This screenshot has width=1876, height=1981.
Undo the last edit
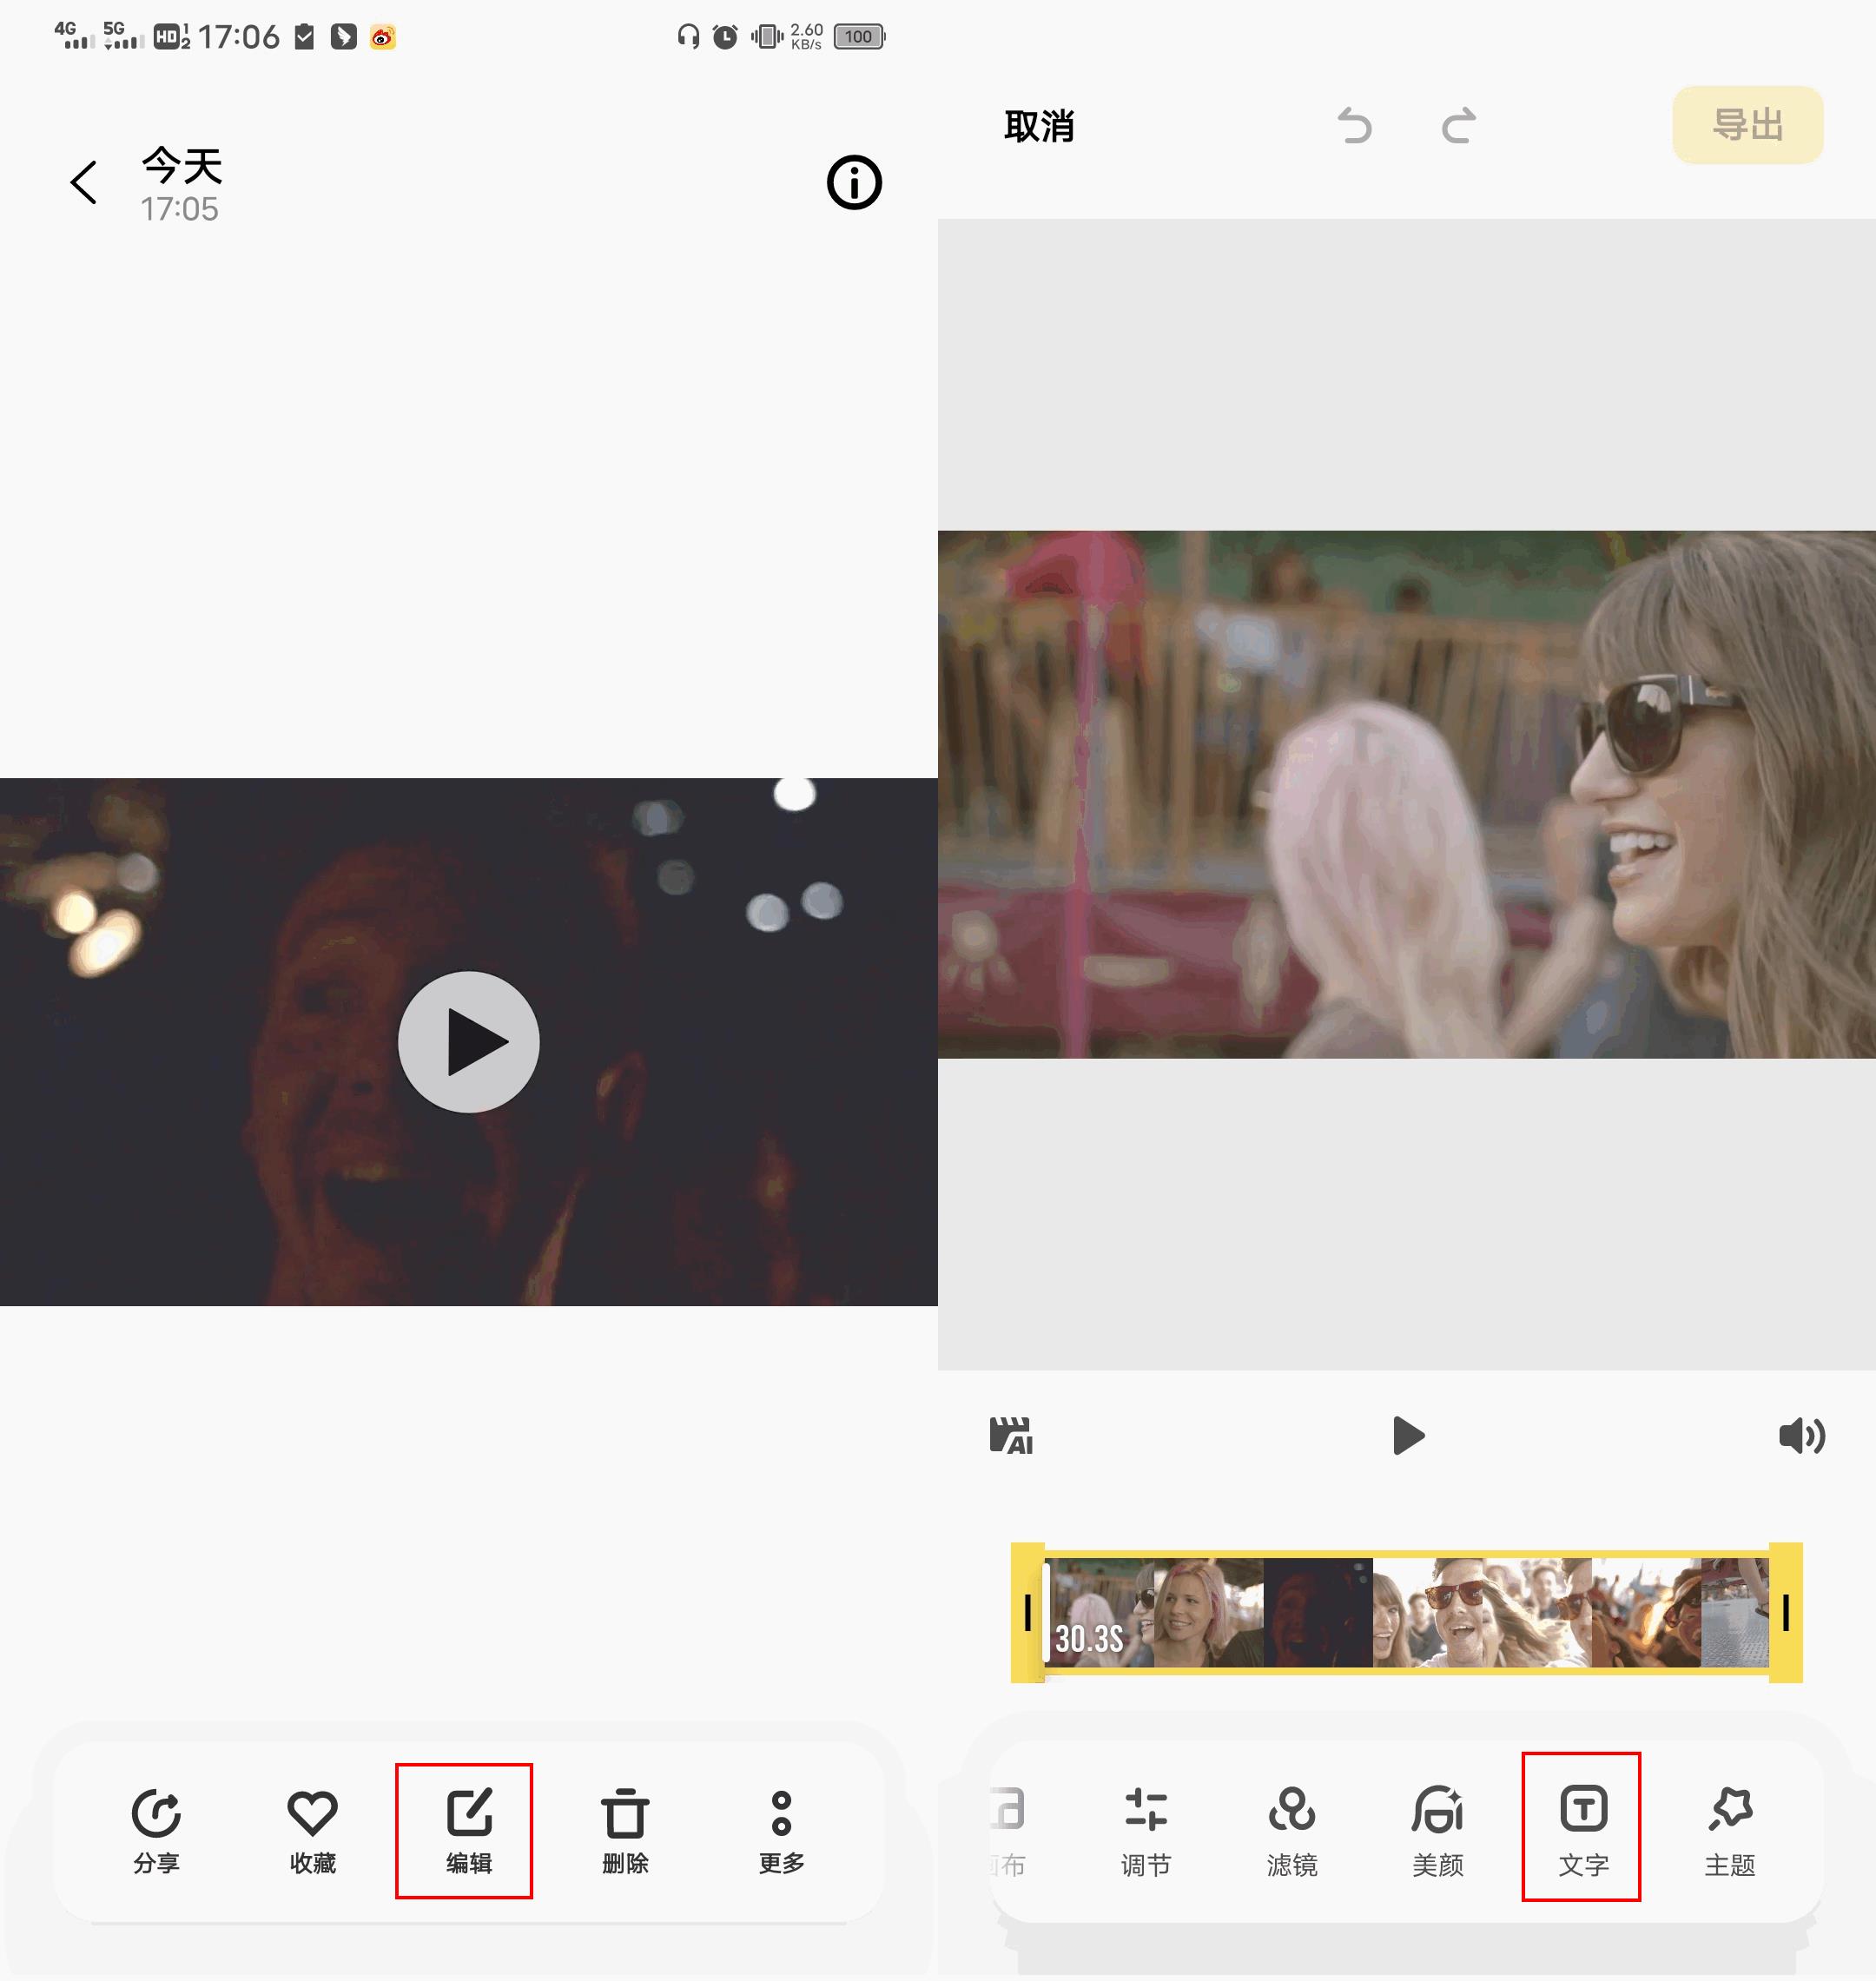[1355, 127]
